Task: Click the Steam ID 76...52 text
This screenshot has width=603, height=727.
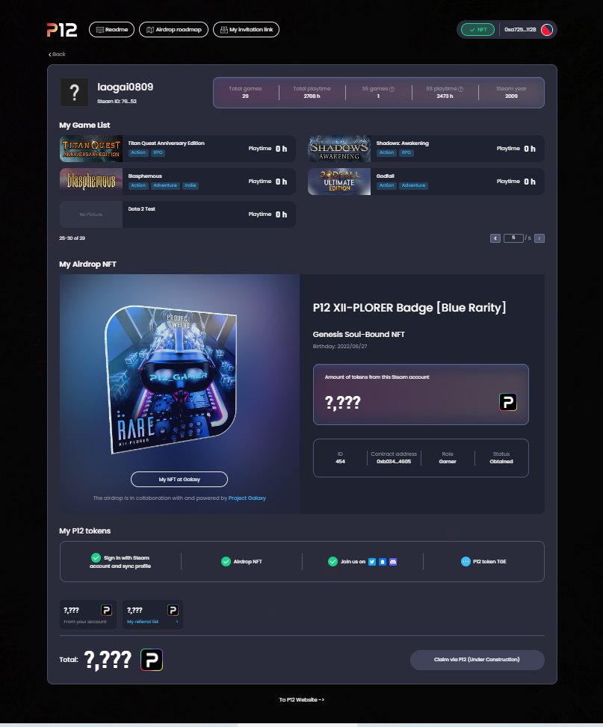Action: (x=117, y=102)
